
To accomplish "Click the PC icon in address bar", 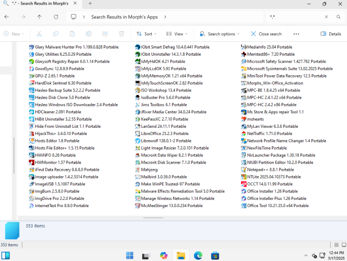I will click(x=73, y=17).
